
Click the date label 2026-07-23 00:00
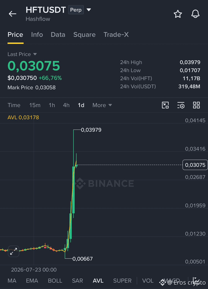(x=34, y=270)
